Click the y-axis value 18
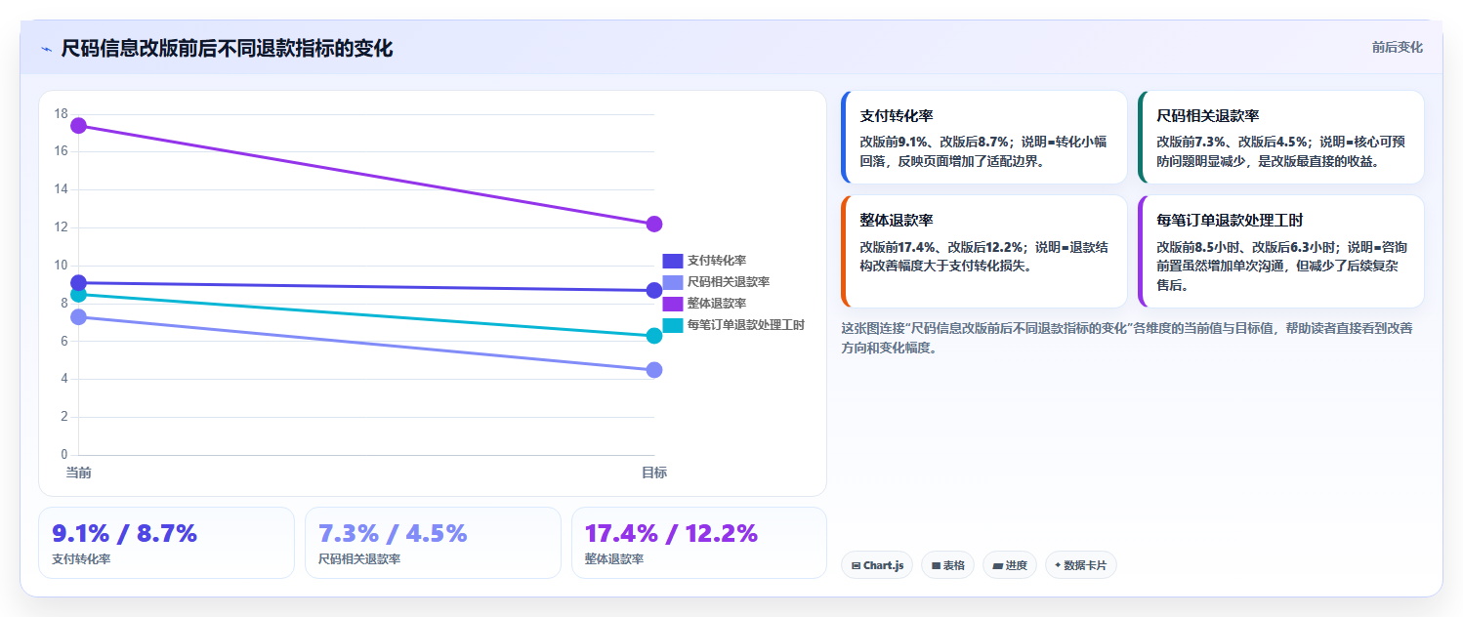 (x=62, y=114)
